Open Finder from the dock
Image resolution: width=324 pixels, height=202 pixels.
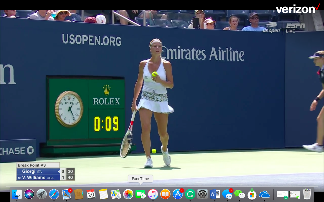pos(17,194)
